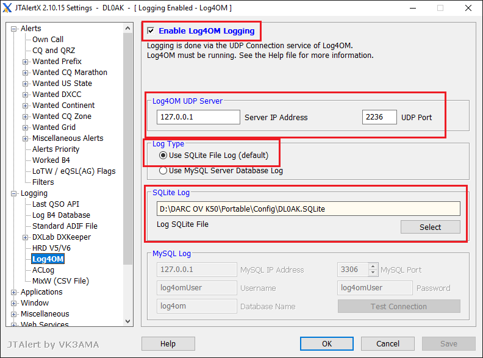This screenshot has height=358, width=483.
Task: Increase MySQL Port with up arrow
Action: 373,267
